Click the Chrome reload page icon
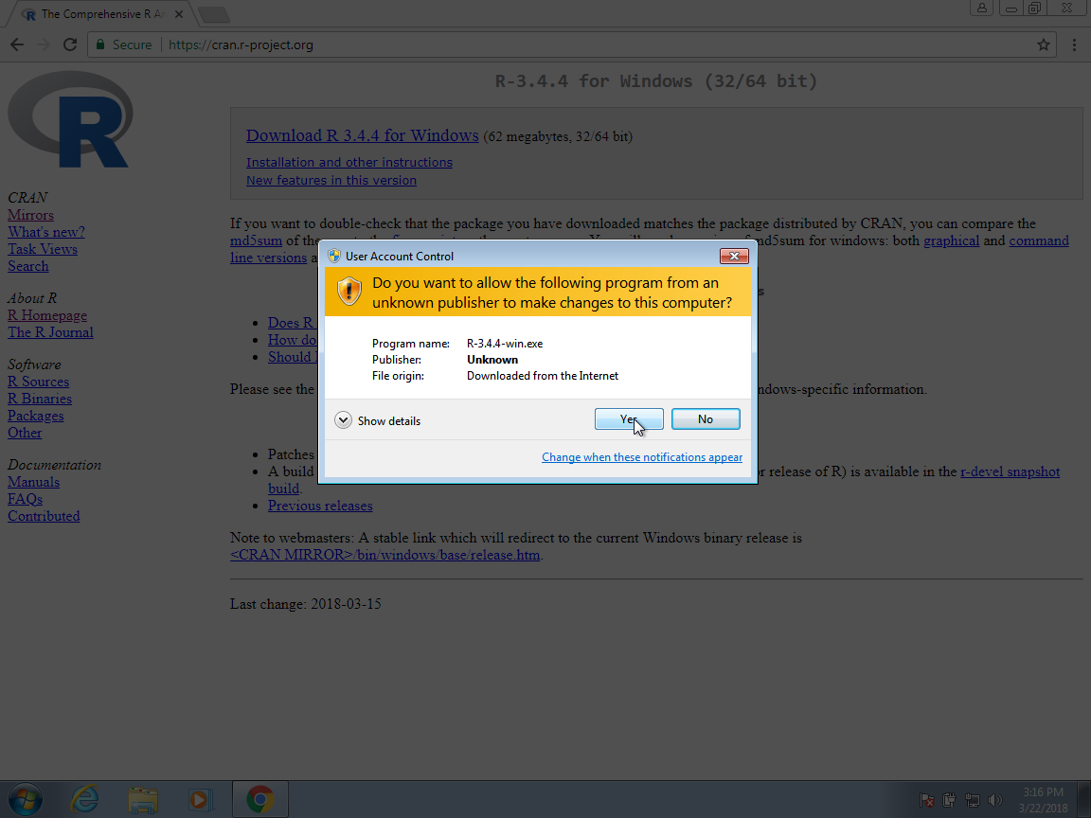The image size is (1091, 818). [69, 44]
